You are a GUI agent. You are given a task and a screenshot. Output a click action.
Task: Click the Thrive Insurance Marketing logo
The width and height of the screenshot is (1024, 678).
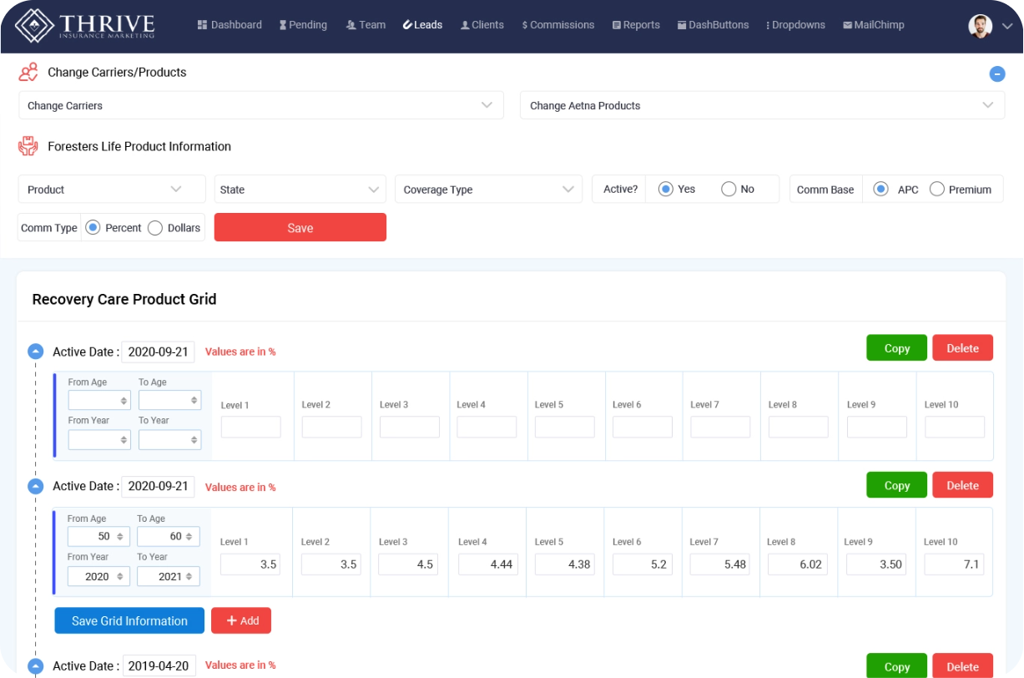(85, 25)
